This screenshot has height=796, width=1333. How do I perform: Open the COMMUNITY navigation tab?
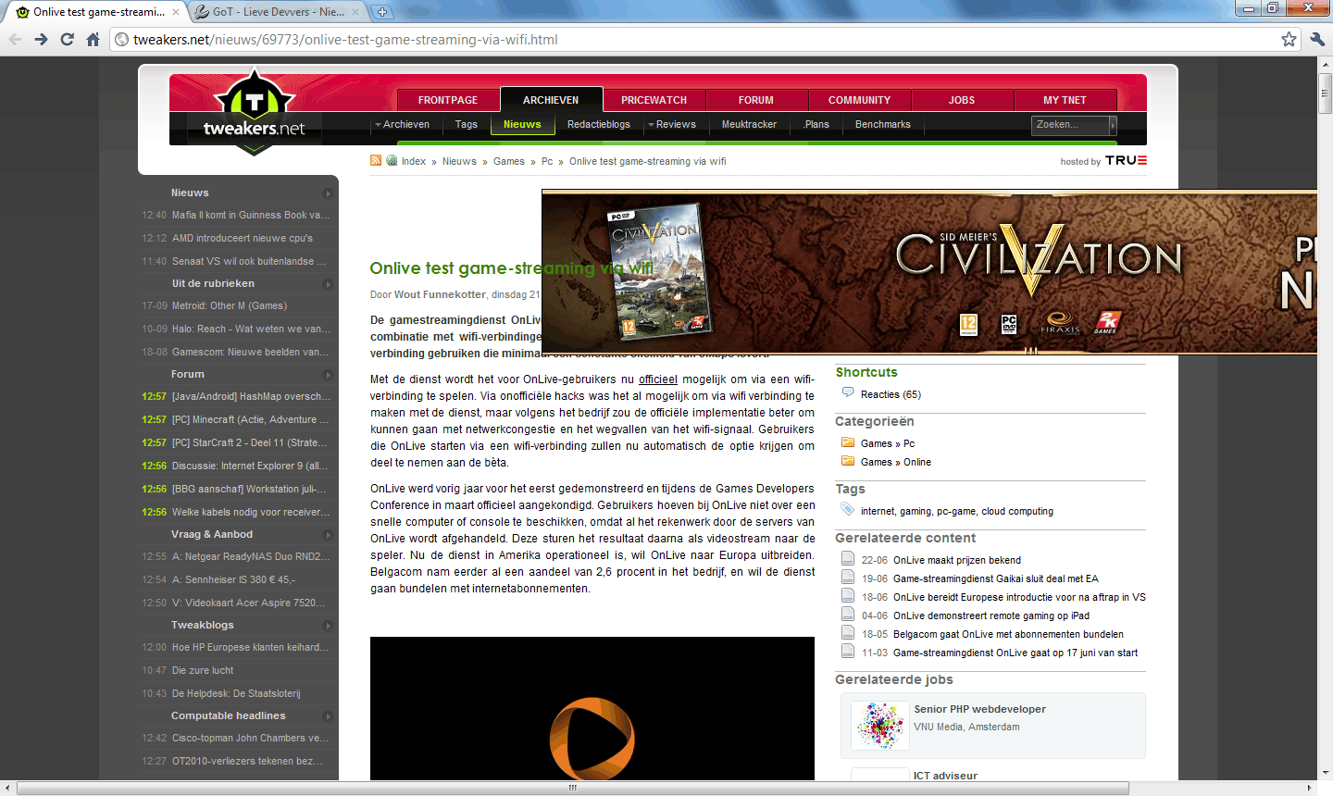click(x=860, y=100)
